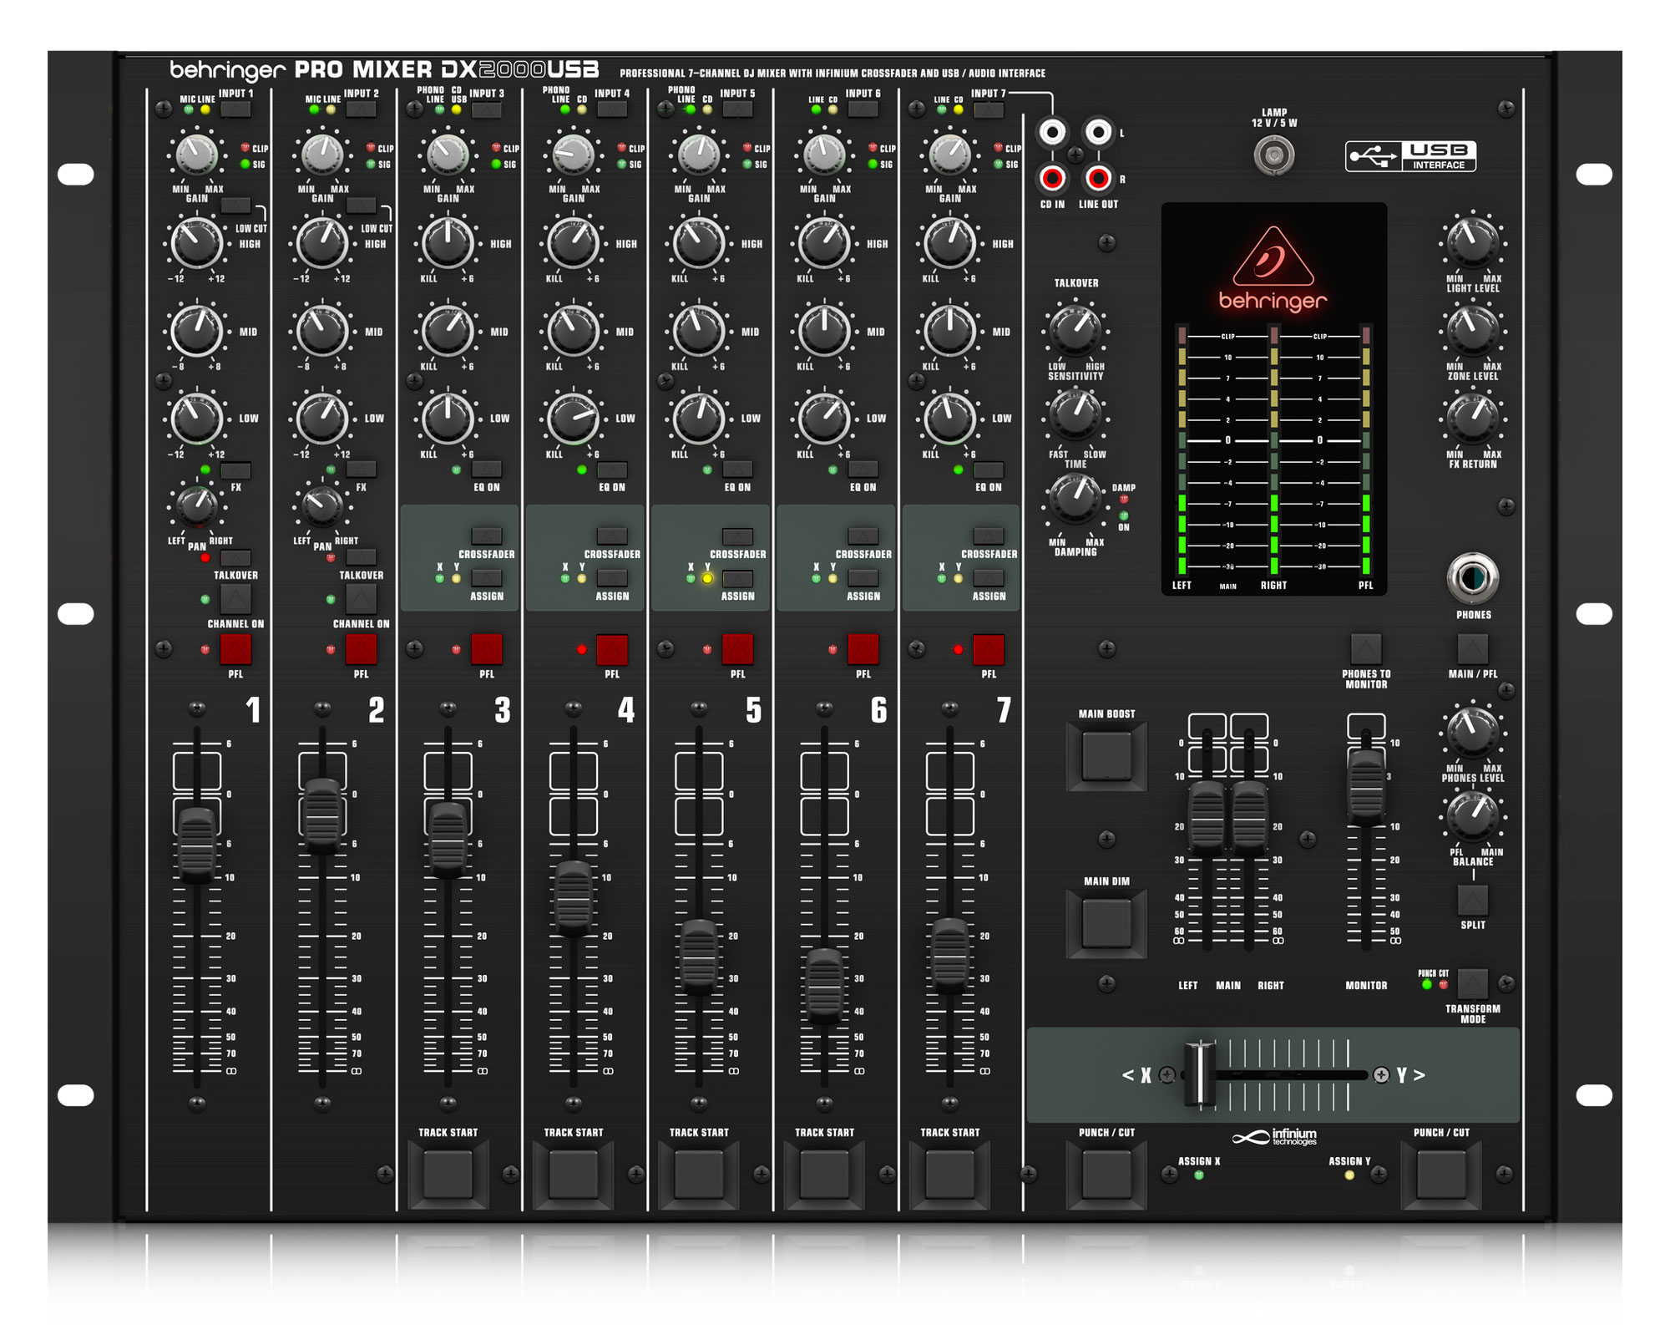Toggle channel 2 Talkover button
The image size is (1670, 1325).
361,557
